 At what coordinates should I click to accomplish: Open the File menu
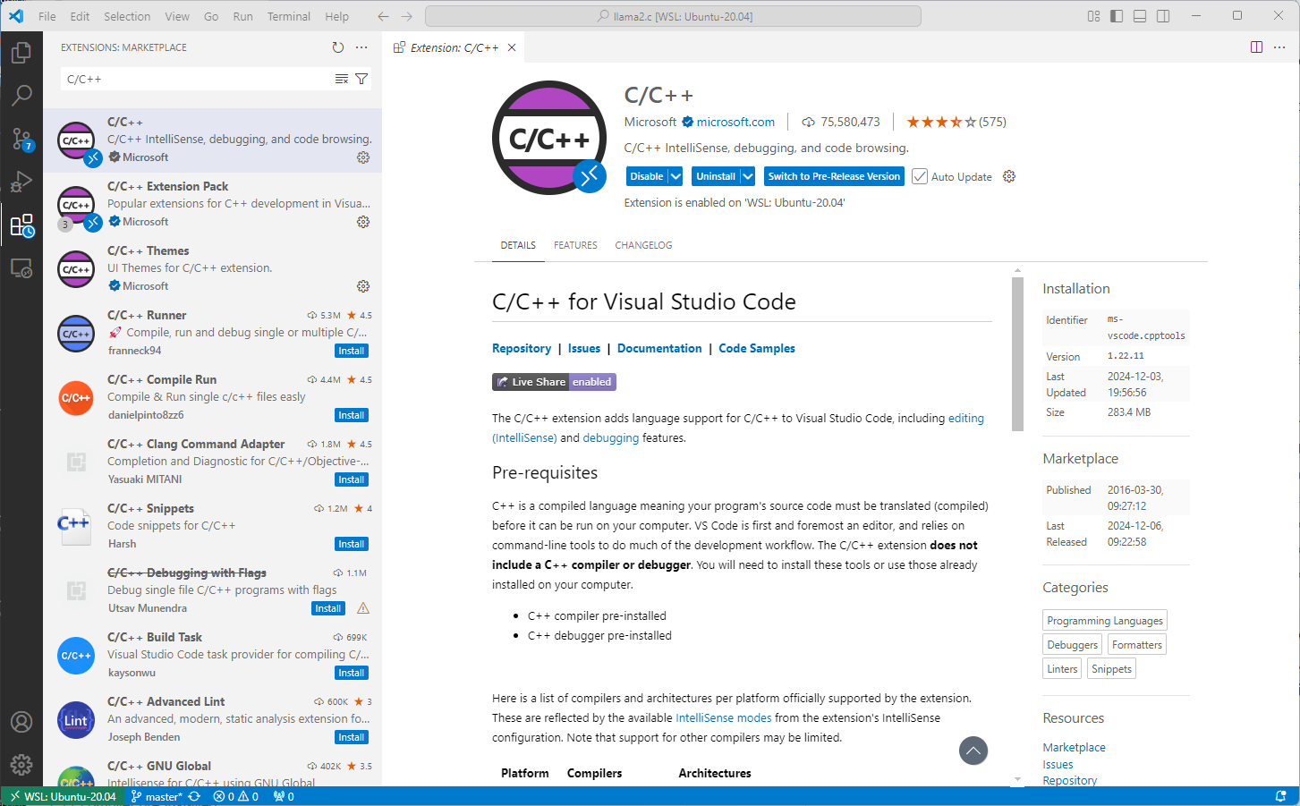47,16
